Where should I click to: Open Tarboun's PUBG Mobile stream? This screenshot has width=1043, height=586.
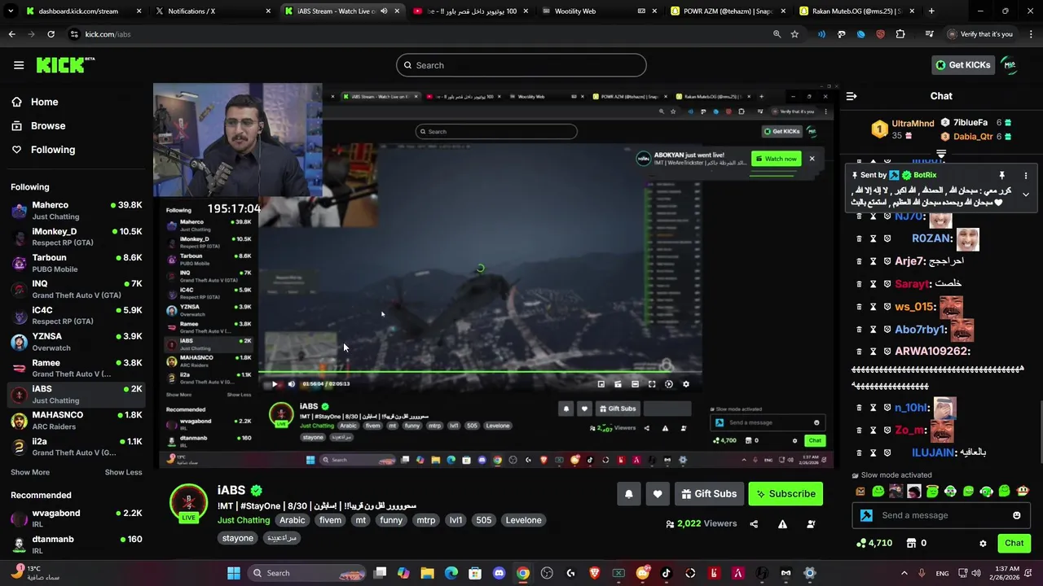click(77, 263)
